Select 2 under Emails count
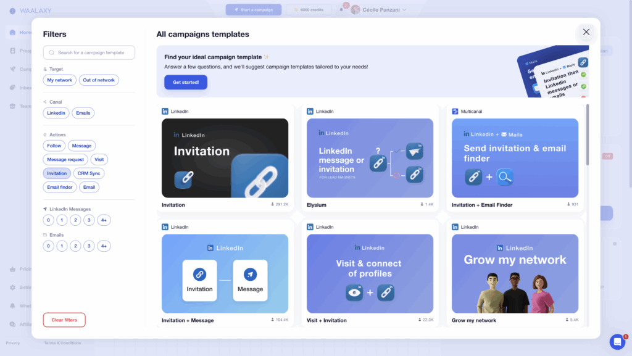 coord(75,246)
